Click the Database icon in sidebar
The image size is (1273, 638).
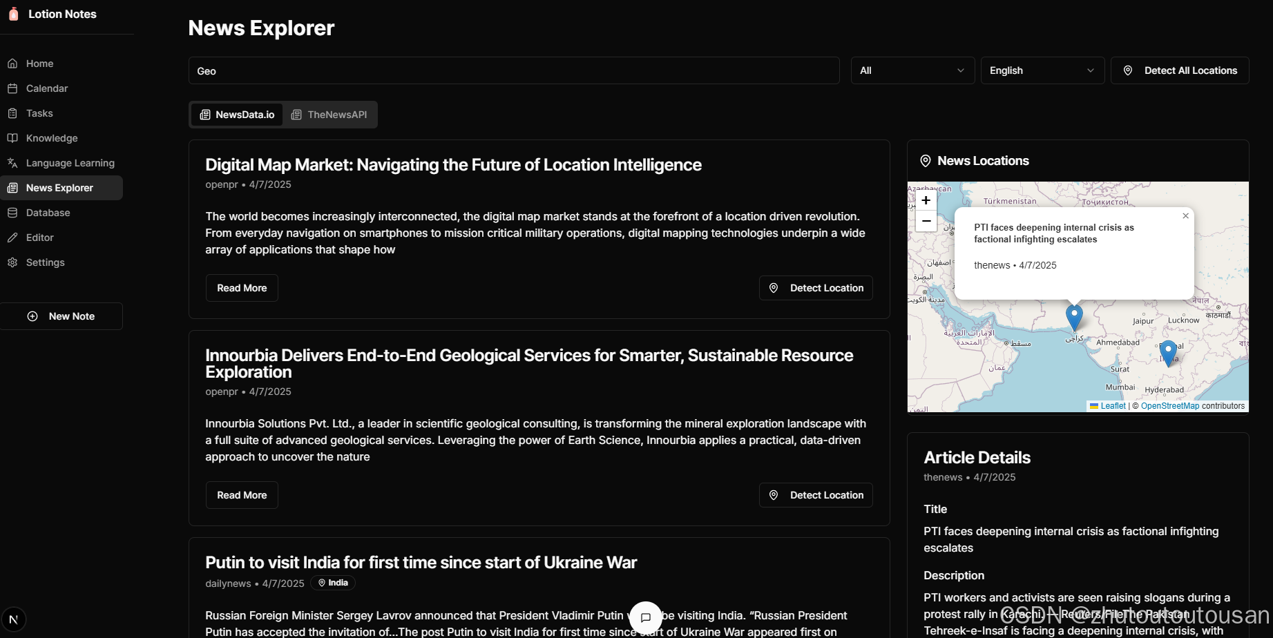click(x=12, y=213)
